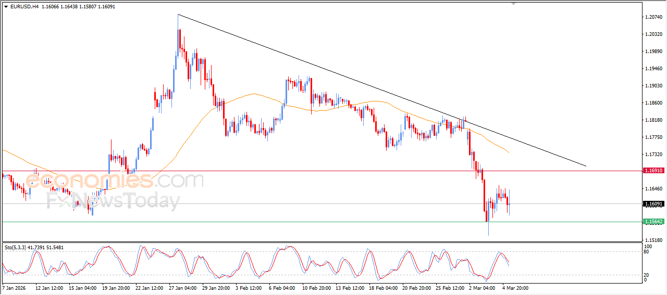Viewport: 667px width, 295px height.
Task: Click the 6 Feb 04:00 time label
Action: pos(282,288)
